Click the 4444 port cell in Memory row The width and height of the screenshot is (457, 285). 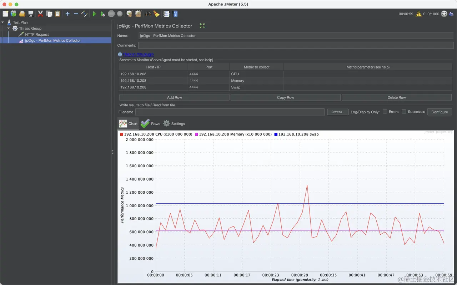click(209, 81)
